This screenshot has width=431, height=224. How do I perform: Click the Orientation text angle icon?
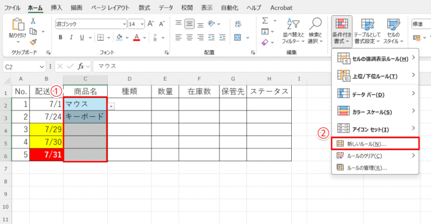[211, 24]
